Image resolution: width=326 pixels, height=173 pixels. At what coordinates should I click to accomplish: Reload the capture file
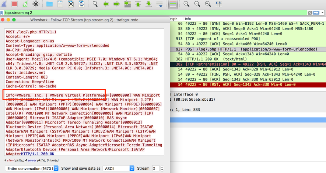click(81, 4)
